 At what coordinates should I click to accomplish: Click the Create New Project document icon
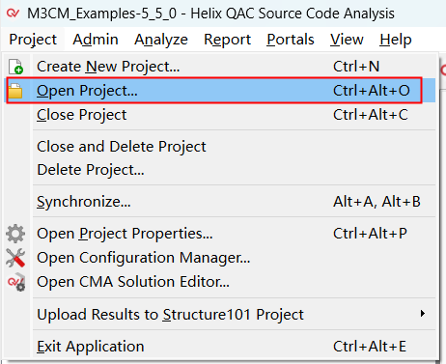15,67
